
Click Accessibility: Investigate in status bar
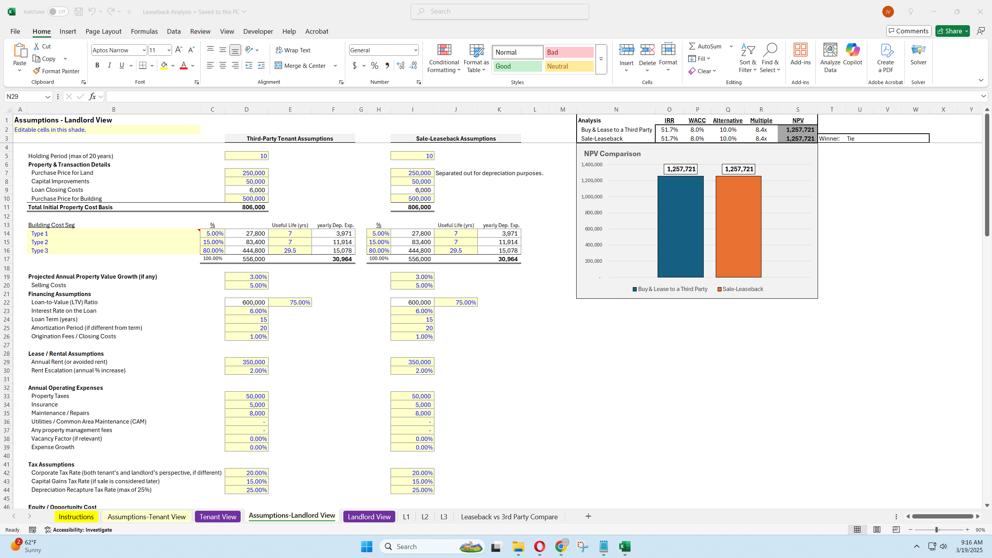coord(78,530)
